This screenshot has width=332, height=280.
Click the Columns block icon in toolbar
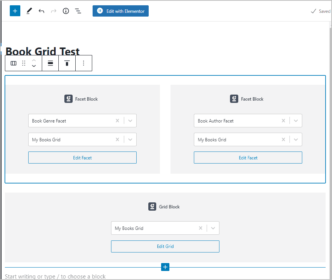pos(13,63)
